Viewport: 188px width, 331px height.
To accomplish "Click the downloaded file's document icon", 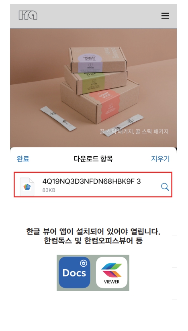I will 27,187.
